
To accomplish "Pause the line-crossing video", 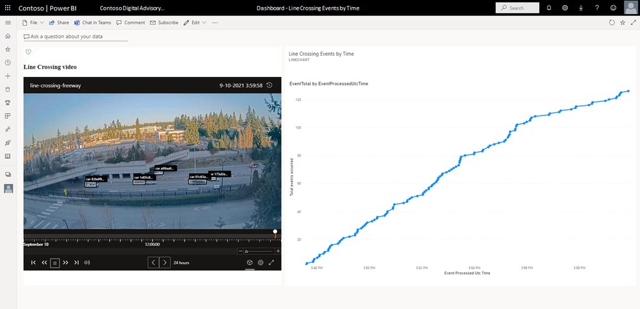I will pyautogui.click(x=55, y=263).
